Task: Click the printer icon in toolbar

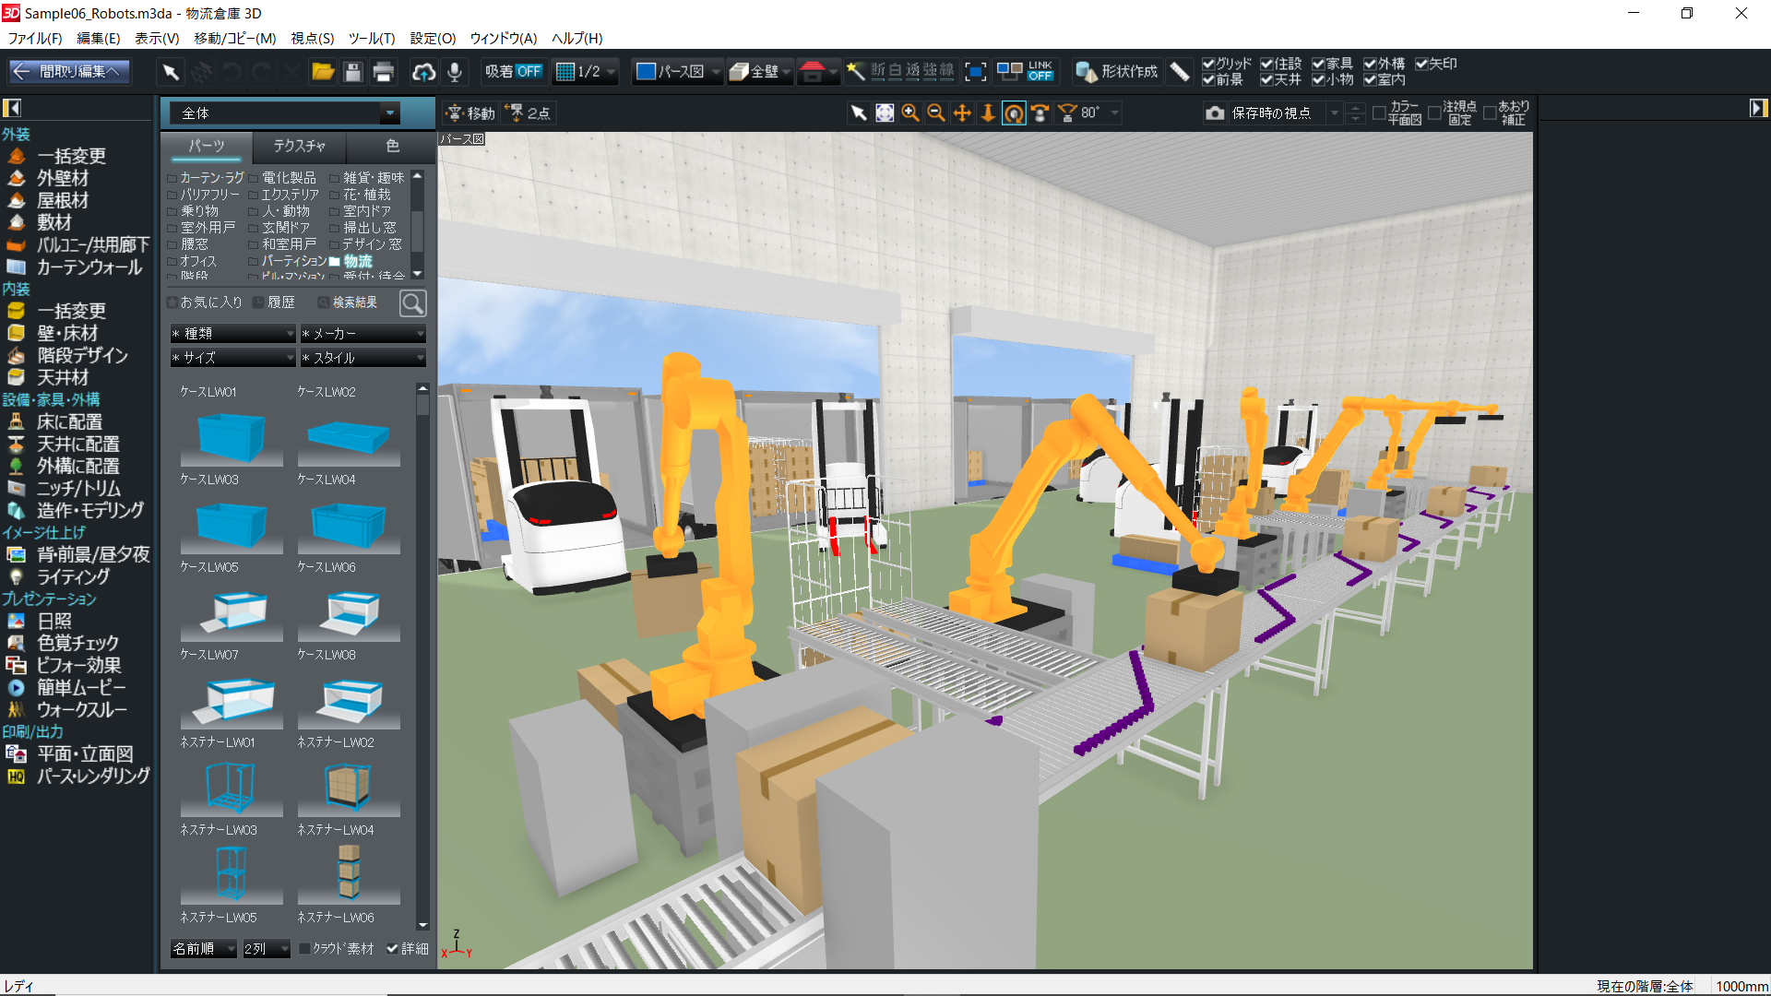Action: tap(384, 72)
